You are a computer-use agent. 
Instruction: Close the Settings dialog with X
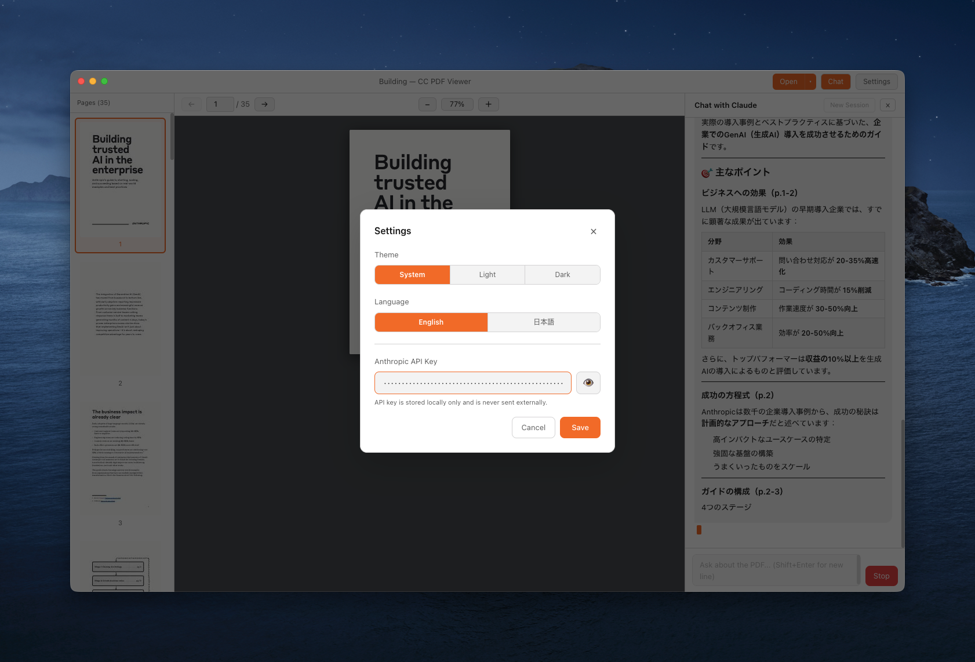(594, 231)
